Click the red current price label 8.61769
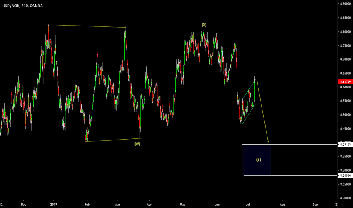This screenshot has width=353, height=208. [345, 82]
